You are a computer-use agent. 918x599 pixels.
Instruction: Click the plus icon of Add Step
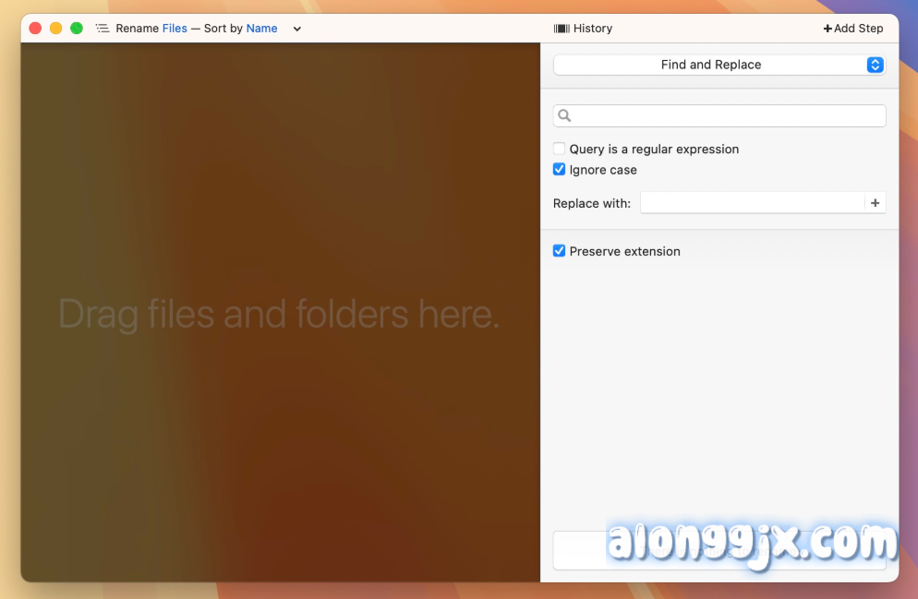point(827,29)
